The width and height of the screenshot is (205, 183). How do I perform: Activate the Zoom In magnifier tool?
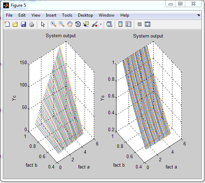click(53, 24)
